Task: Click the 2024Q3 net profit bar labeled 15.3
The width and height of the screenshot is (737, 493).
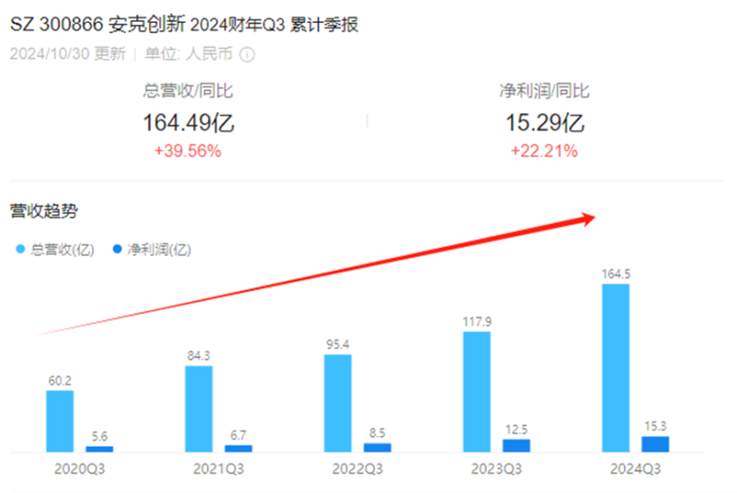Action: pos(655,444)
